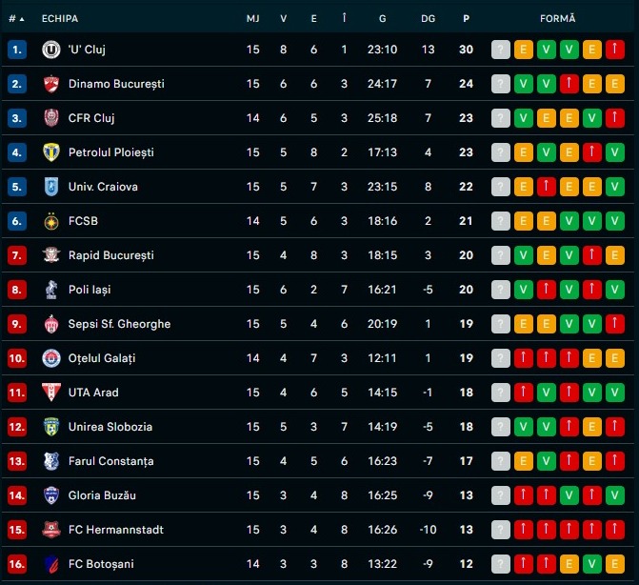639x585 pixels.
Task: Open the Sepsi Sf. Gheorghe team page
Action: [119, 324]
